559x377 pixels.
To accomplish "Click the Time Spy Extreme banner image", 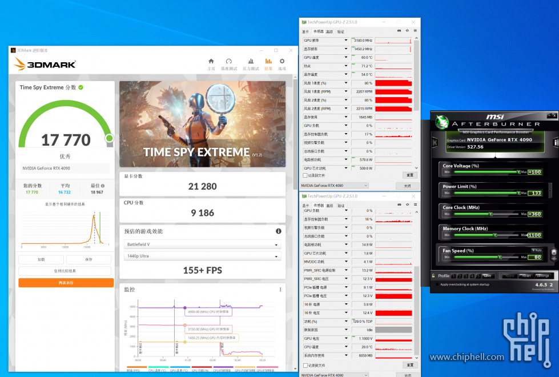I will tap(203, 124).
